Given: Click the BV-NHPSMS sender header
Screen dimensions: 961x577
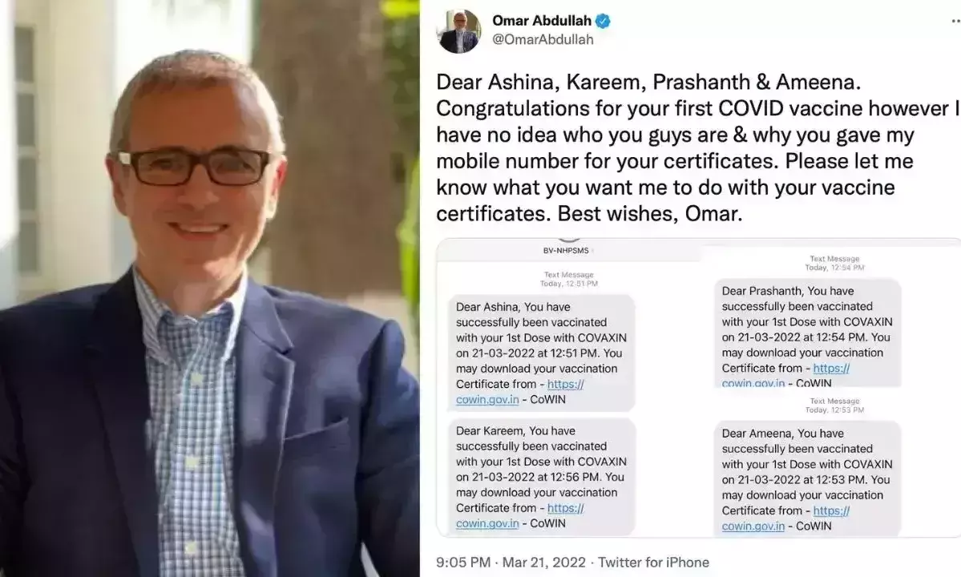Looking at the screenshot, I should tap(566, 251).
